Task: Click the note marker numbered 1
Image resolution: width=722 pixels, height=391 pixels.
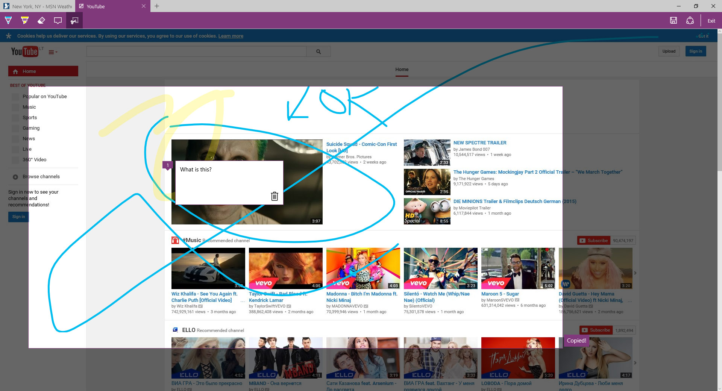Action: (168, 165)
